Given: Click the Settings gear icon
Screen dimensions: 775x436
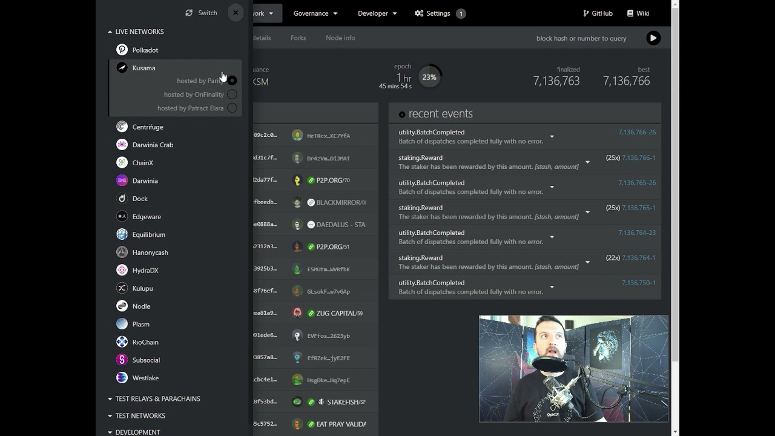Looking at the screenshot, I should [419, 13].
